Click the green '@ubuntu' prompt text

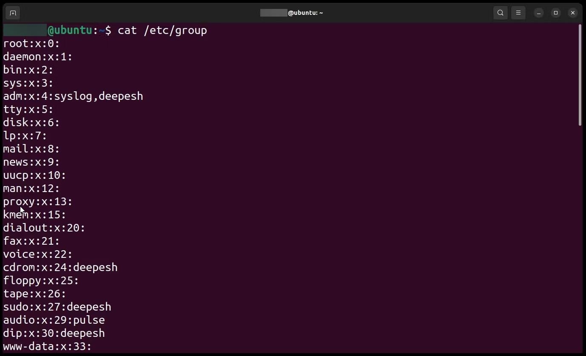70,30
